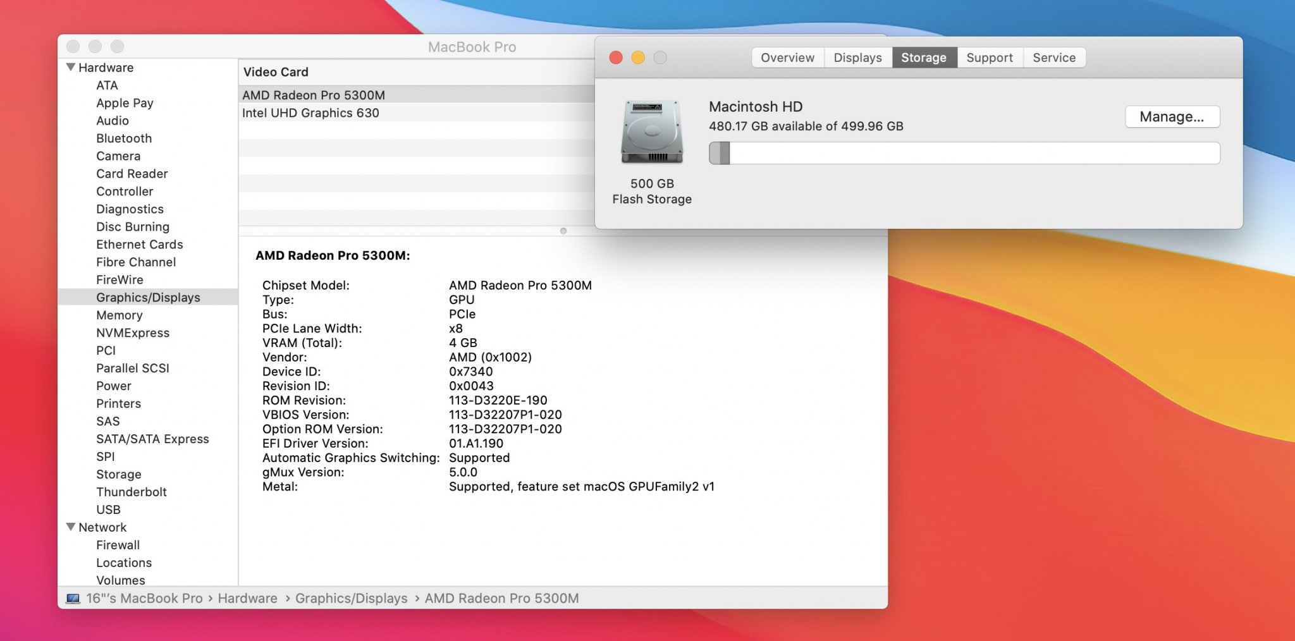Viewport: 1295px width, 641px height.
Task: Click Hardware in the path bar
Action: pyautogui.click(x=247, y=599)
